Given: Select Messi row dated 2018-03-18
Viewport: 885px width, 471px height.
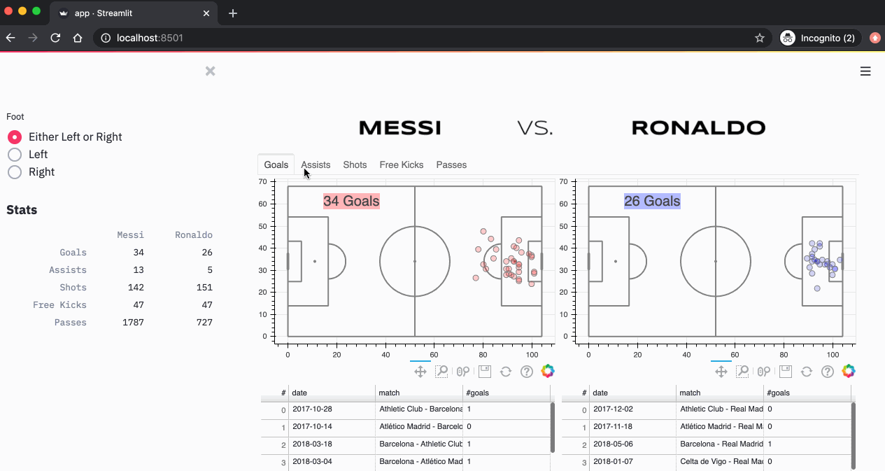Looking at the screenshot, I should [x=405, y=444].
